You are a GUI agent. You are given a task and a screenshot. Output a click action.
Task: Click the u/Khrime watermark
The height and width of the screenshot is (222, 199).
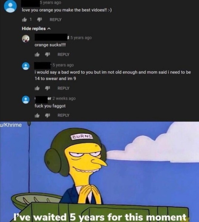click(x=11, y=125)
